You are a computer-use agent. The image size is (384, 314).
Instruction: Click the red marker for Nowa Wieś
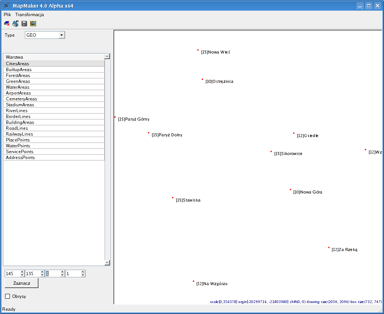[198, 50]
